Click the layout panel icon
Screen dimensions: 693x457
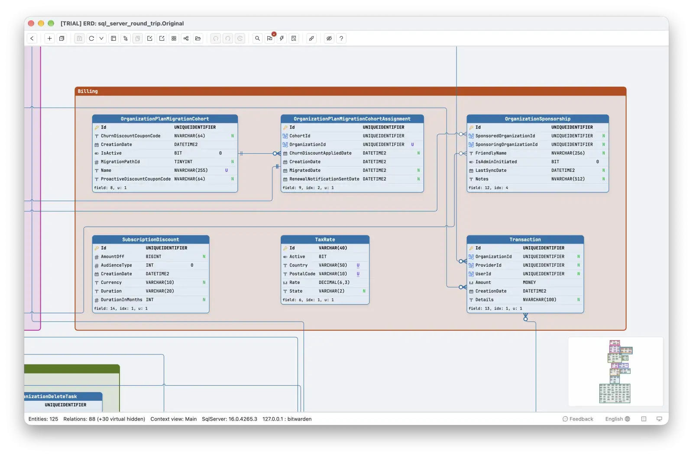point(113,39)
